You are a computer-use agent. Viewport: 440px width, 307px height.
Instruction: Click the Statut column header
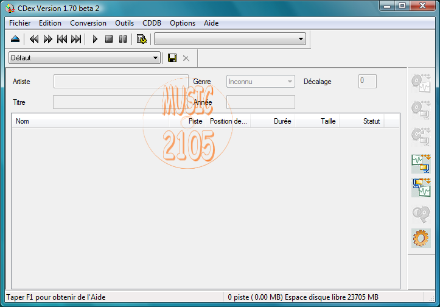click(x=362, y=121)
